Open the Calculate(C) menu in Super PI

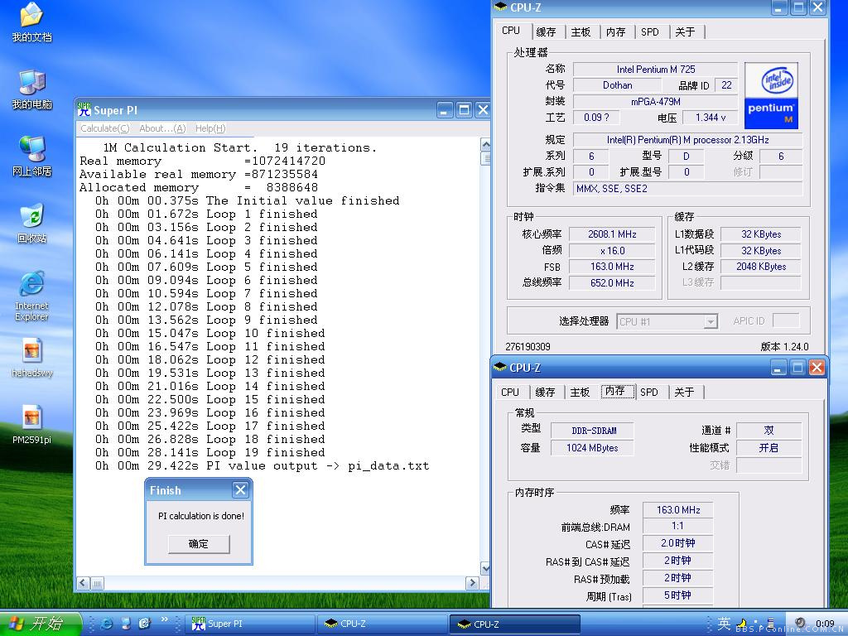point(105,128)
